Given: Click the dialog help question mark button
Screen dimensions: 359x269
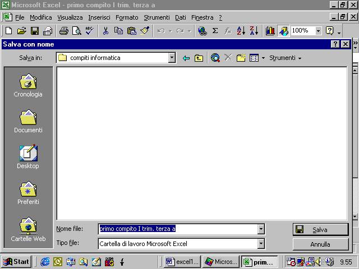Looking at the screenshot, I should [x=335, y=44].
